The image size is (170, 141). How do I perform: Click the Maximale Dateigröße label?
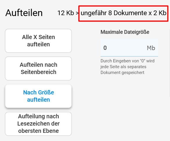(125, 32)
